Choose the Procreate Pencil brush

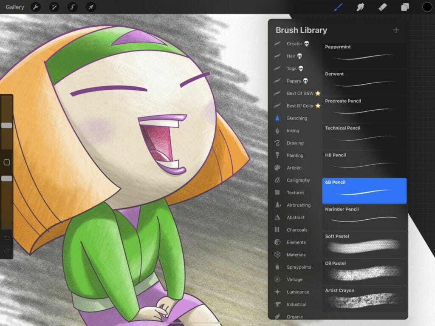[x=364, y=110]
